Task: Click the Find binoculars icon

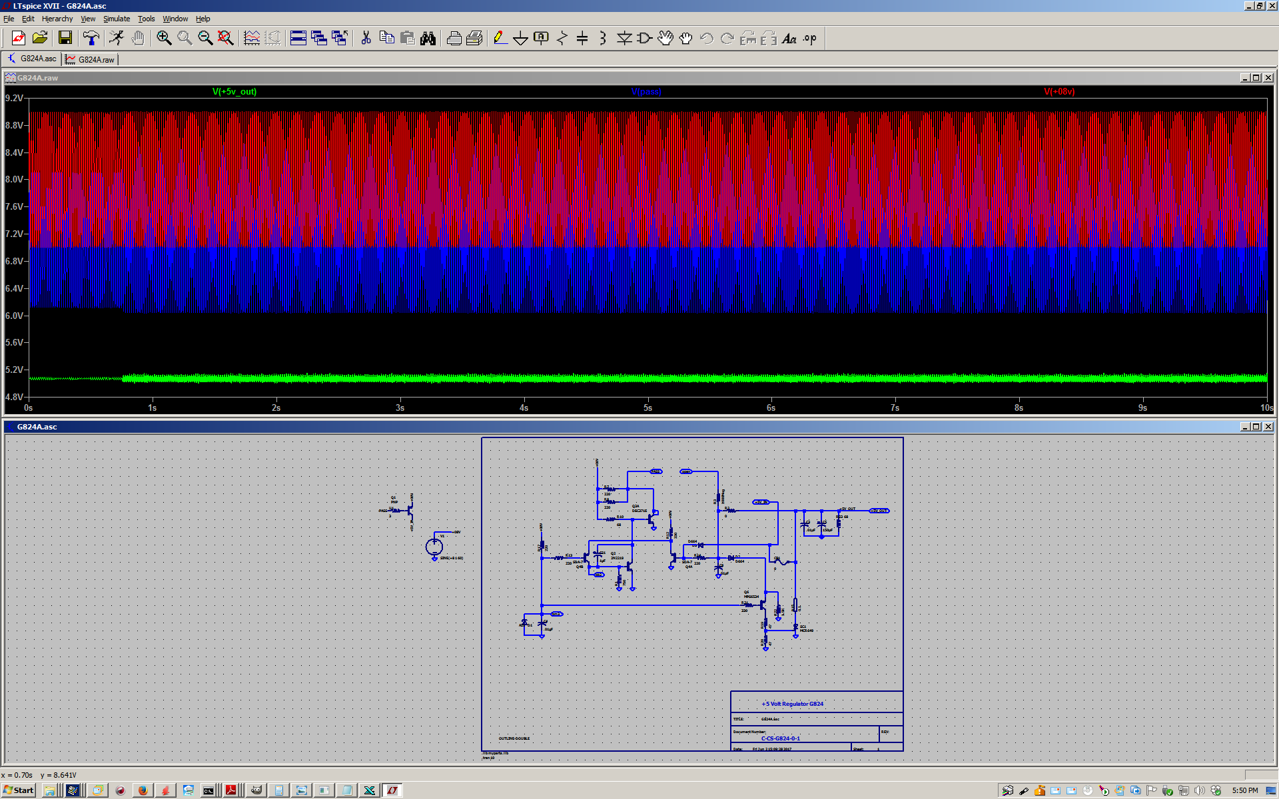Action: [428, 38]
